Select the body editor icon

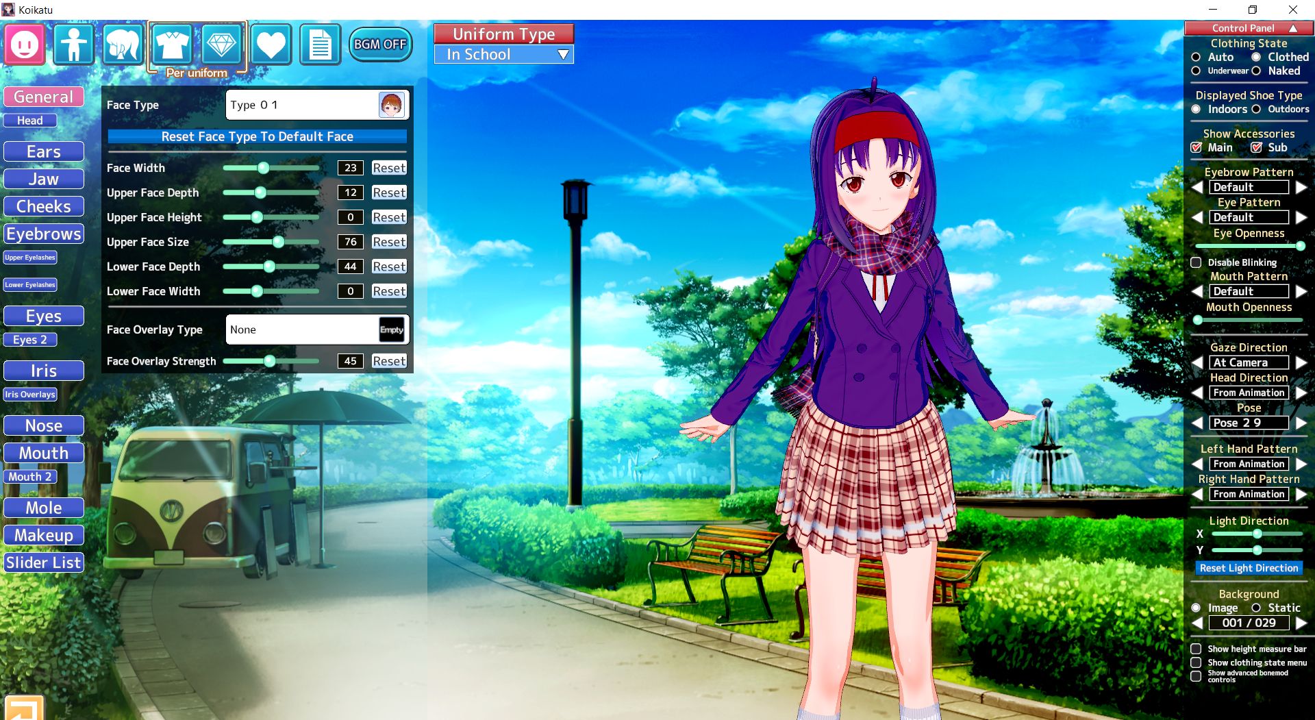pos(73,44)
